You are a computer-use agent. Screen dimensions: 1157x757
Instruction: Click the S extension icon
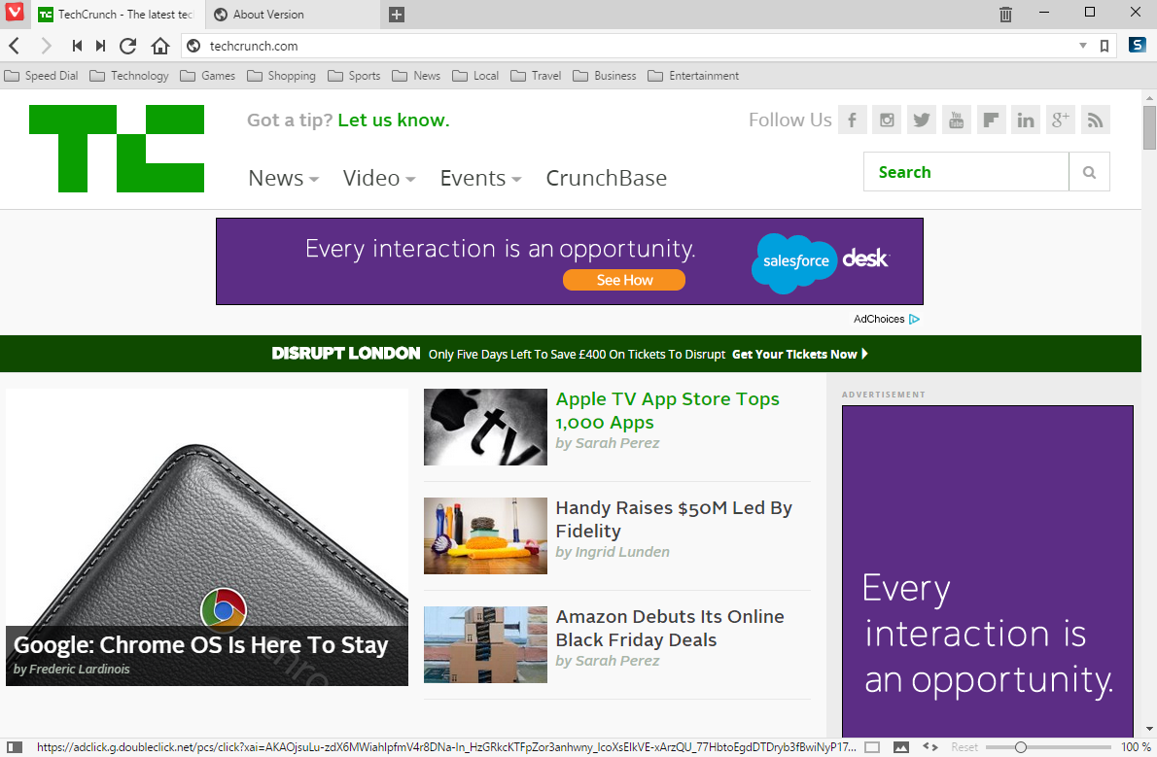[1138, 45]
